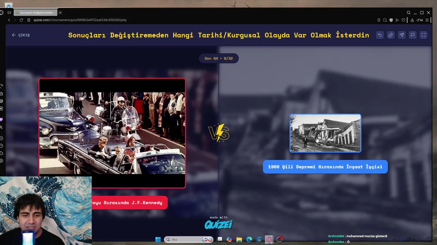Take a snapshot with the capture icon
Image resolution: width=437 pixels, height=245 pixels.
385,20
